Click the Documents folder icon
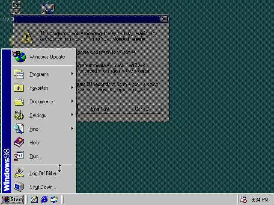 coord(19,102)
